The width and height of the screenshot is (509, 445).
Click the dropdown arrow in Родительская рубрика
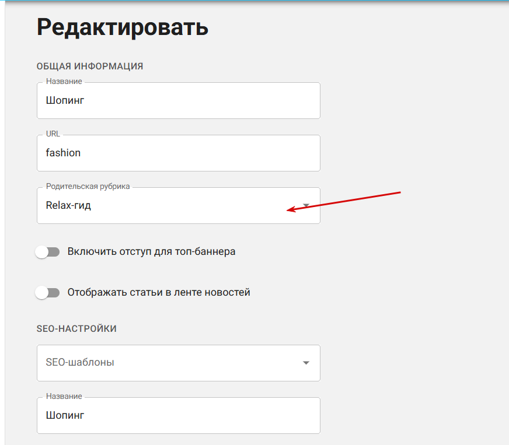(x=306, y=205)
